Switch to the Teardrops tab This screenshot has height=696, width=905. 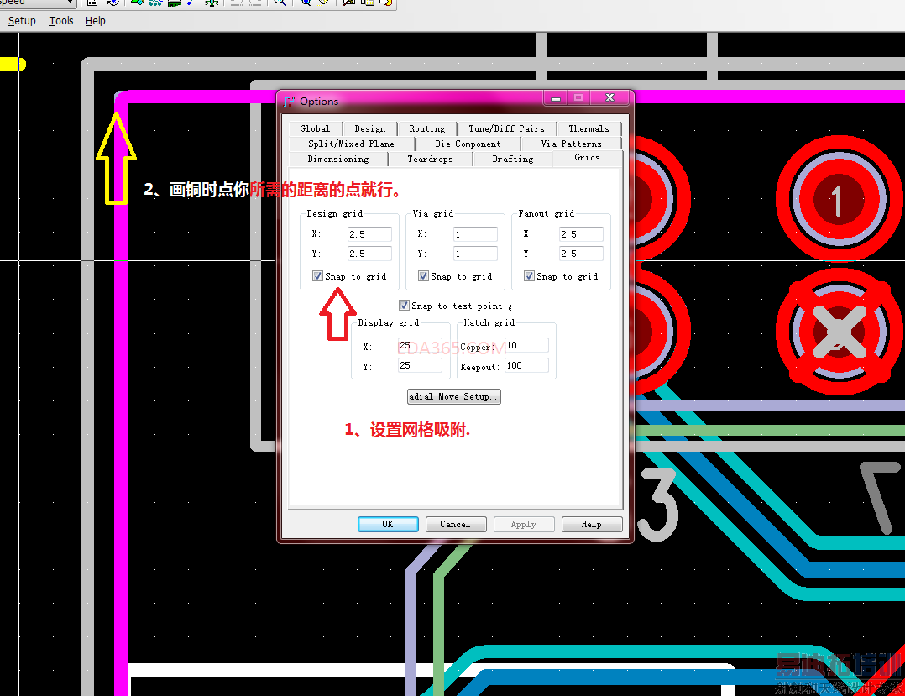coord(430,159)
